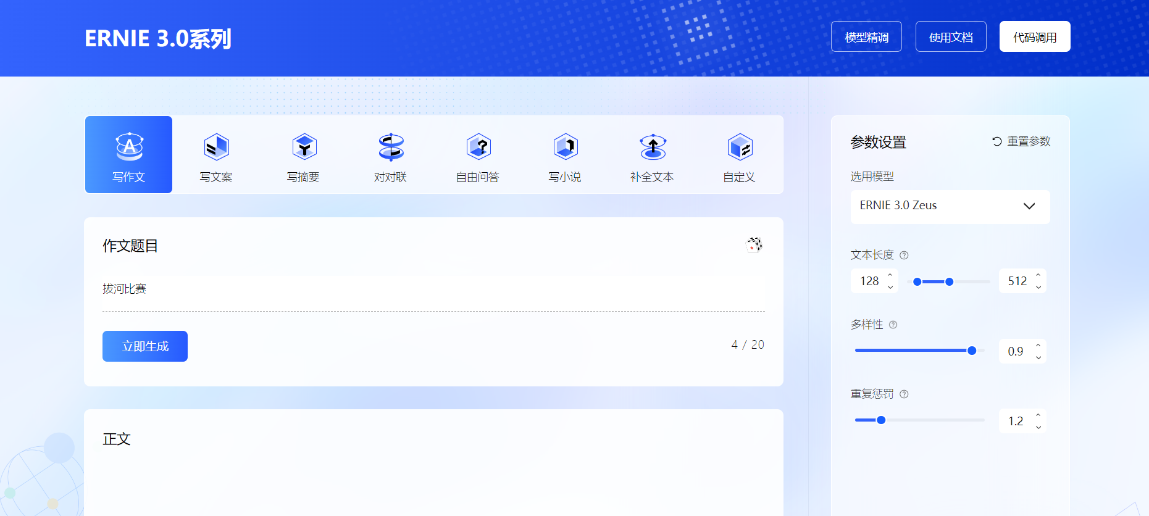1149x516 pixels.
Task: Click the help icon next to 多样性
Action: click(x=893, y=325)
